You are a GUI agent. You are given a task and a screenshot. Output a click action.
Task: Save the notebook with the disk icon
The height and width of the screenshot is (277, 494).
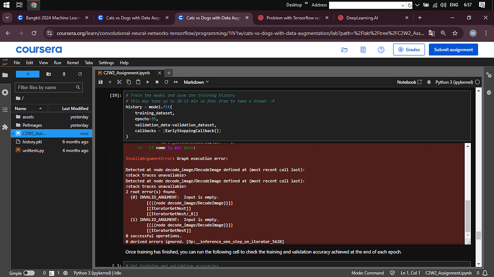coord(101,82)
